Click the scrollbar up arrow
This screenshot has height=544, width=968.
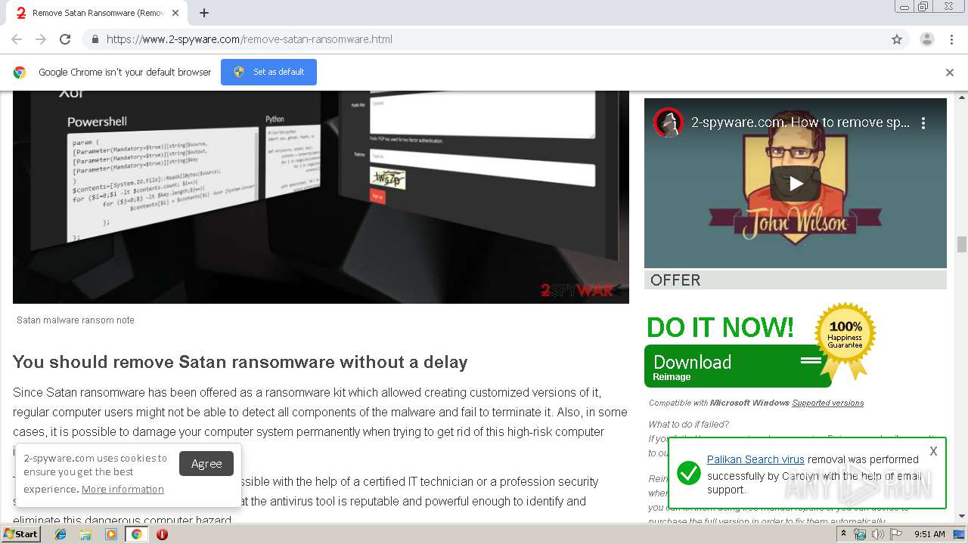click(962, 97)
